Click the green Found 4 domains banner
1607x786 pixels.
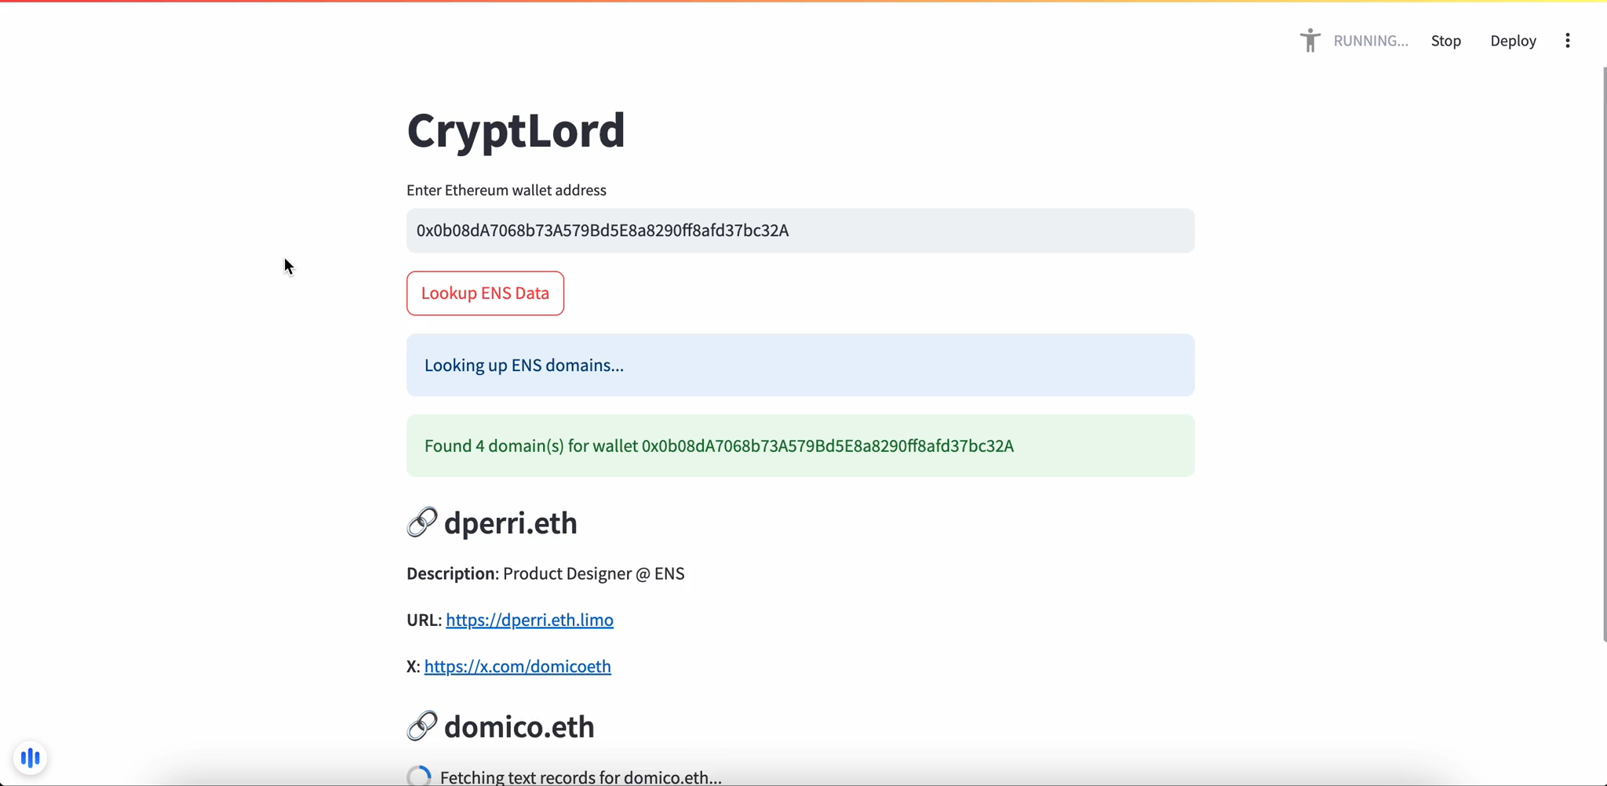(800, 445)
